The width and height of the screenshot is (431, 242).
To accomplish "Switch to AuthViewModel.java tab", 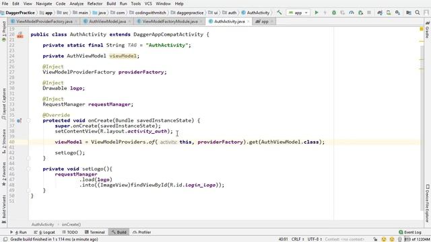I will coord(107,22).
